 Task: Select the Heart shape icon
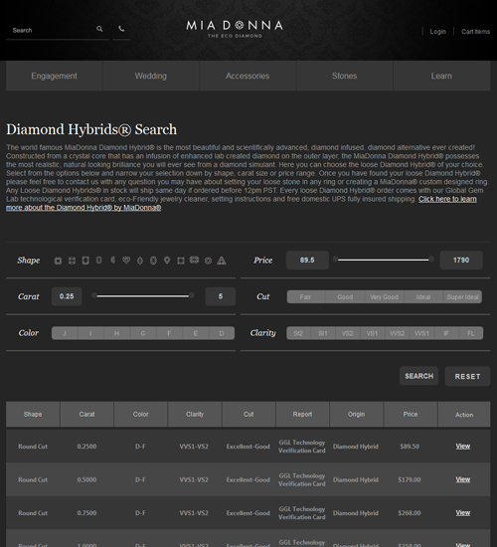(126, 260)
